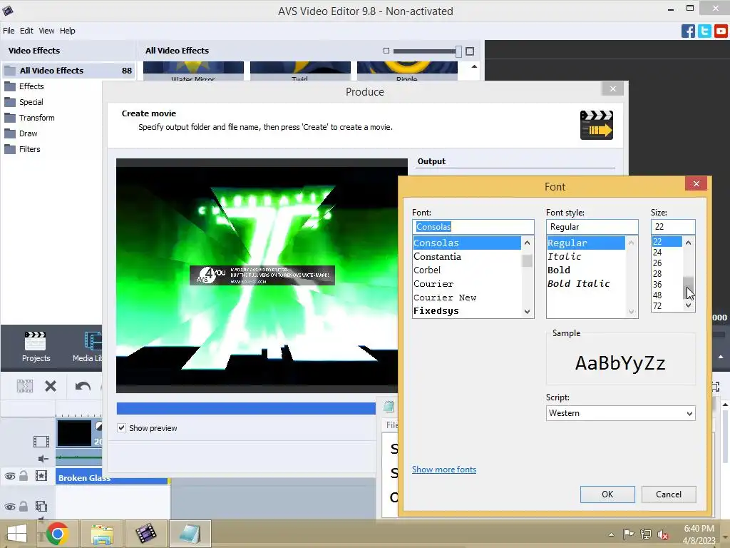Click the audio speaker icon on main track

pos(43,459)
